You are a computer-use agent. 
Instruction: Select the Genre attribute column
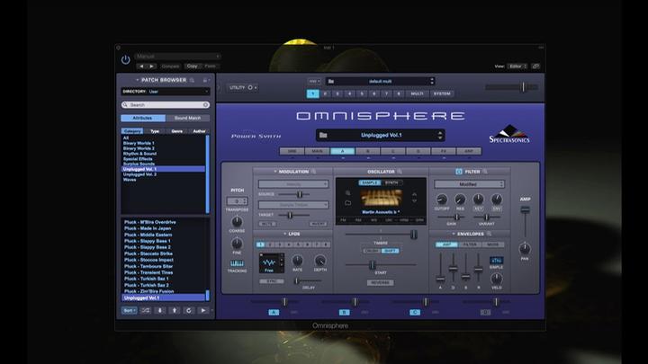177,131
